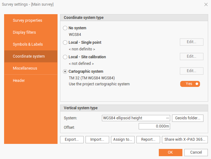Confirm settings with the OK button
211x159 pixels.
point(170,152)
